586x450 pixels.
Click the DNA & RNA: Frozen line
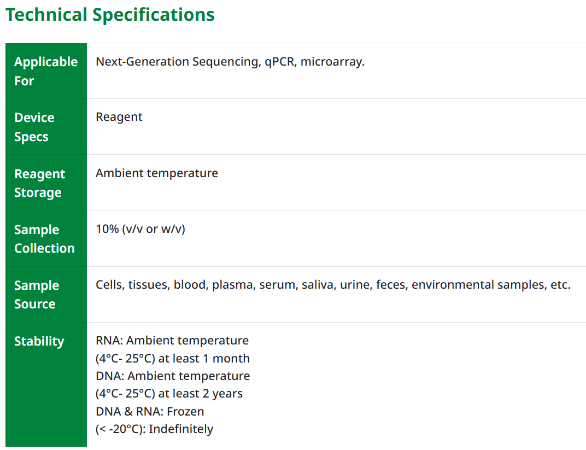pyautogui.click(x=150, y=411)
